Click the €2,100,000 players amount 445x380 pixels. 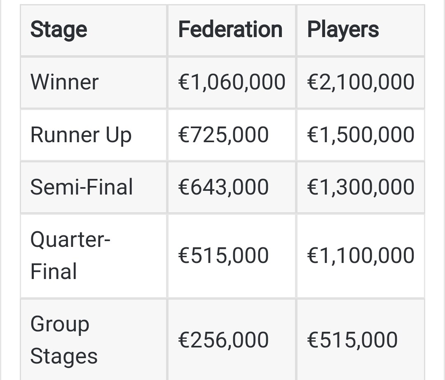(x=361, y=82)
